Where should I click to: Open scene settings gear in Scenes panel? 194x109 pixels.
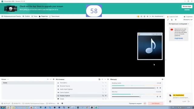(x=54, y=79)
